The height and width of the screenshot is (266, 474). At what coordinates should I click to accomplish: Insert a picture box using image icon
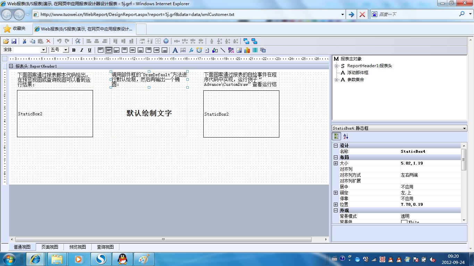coord(239,50)
